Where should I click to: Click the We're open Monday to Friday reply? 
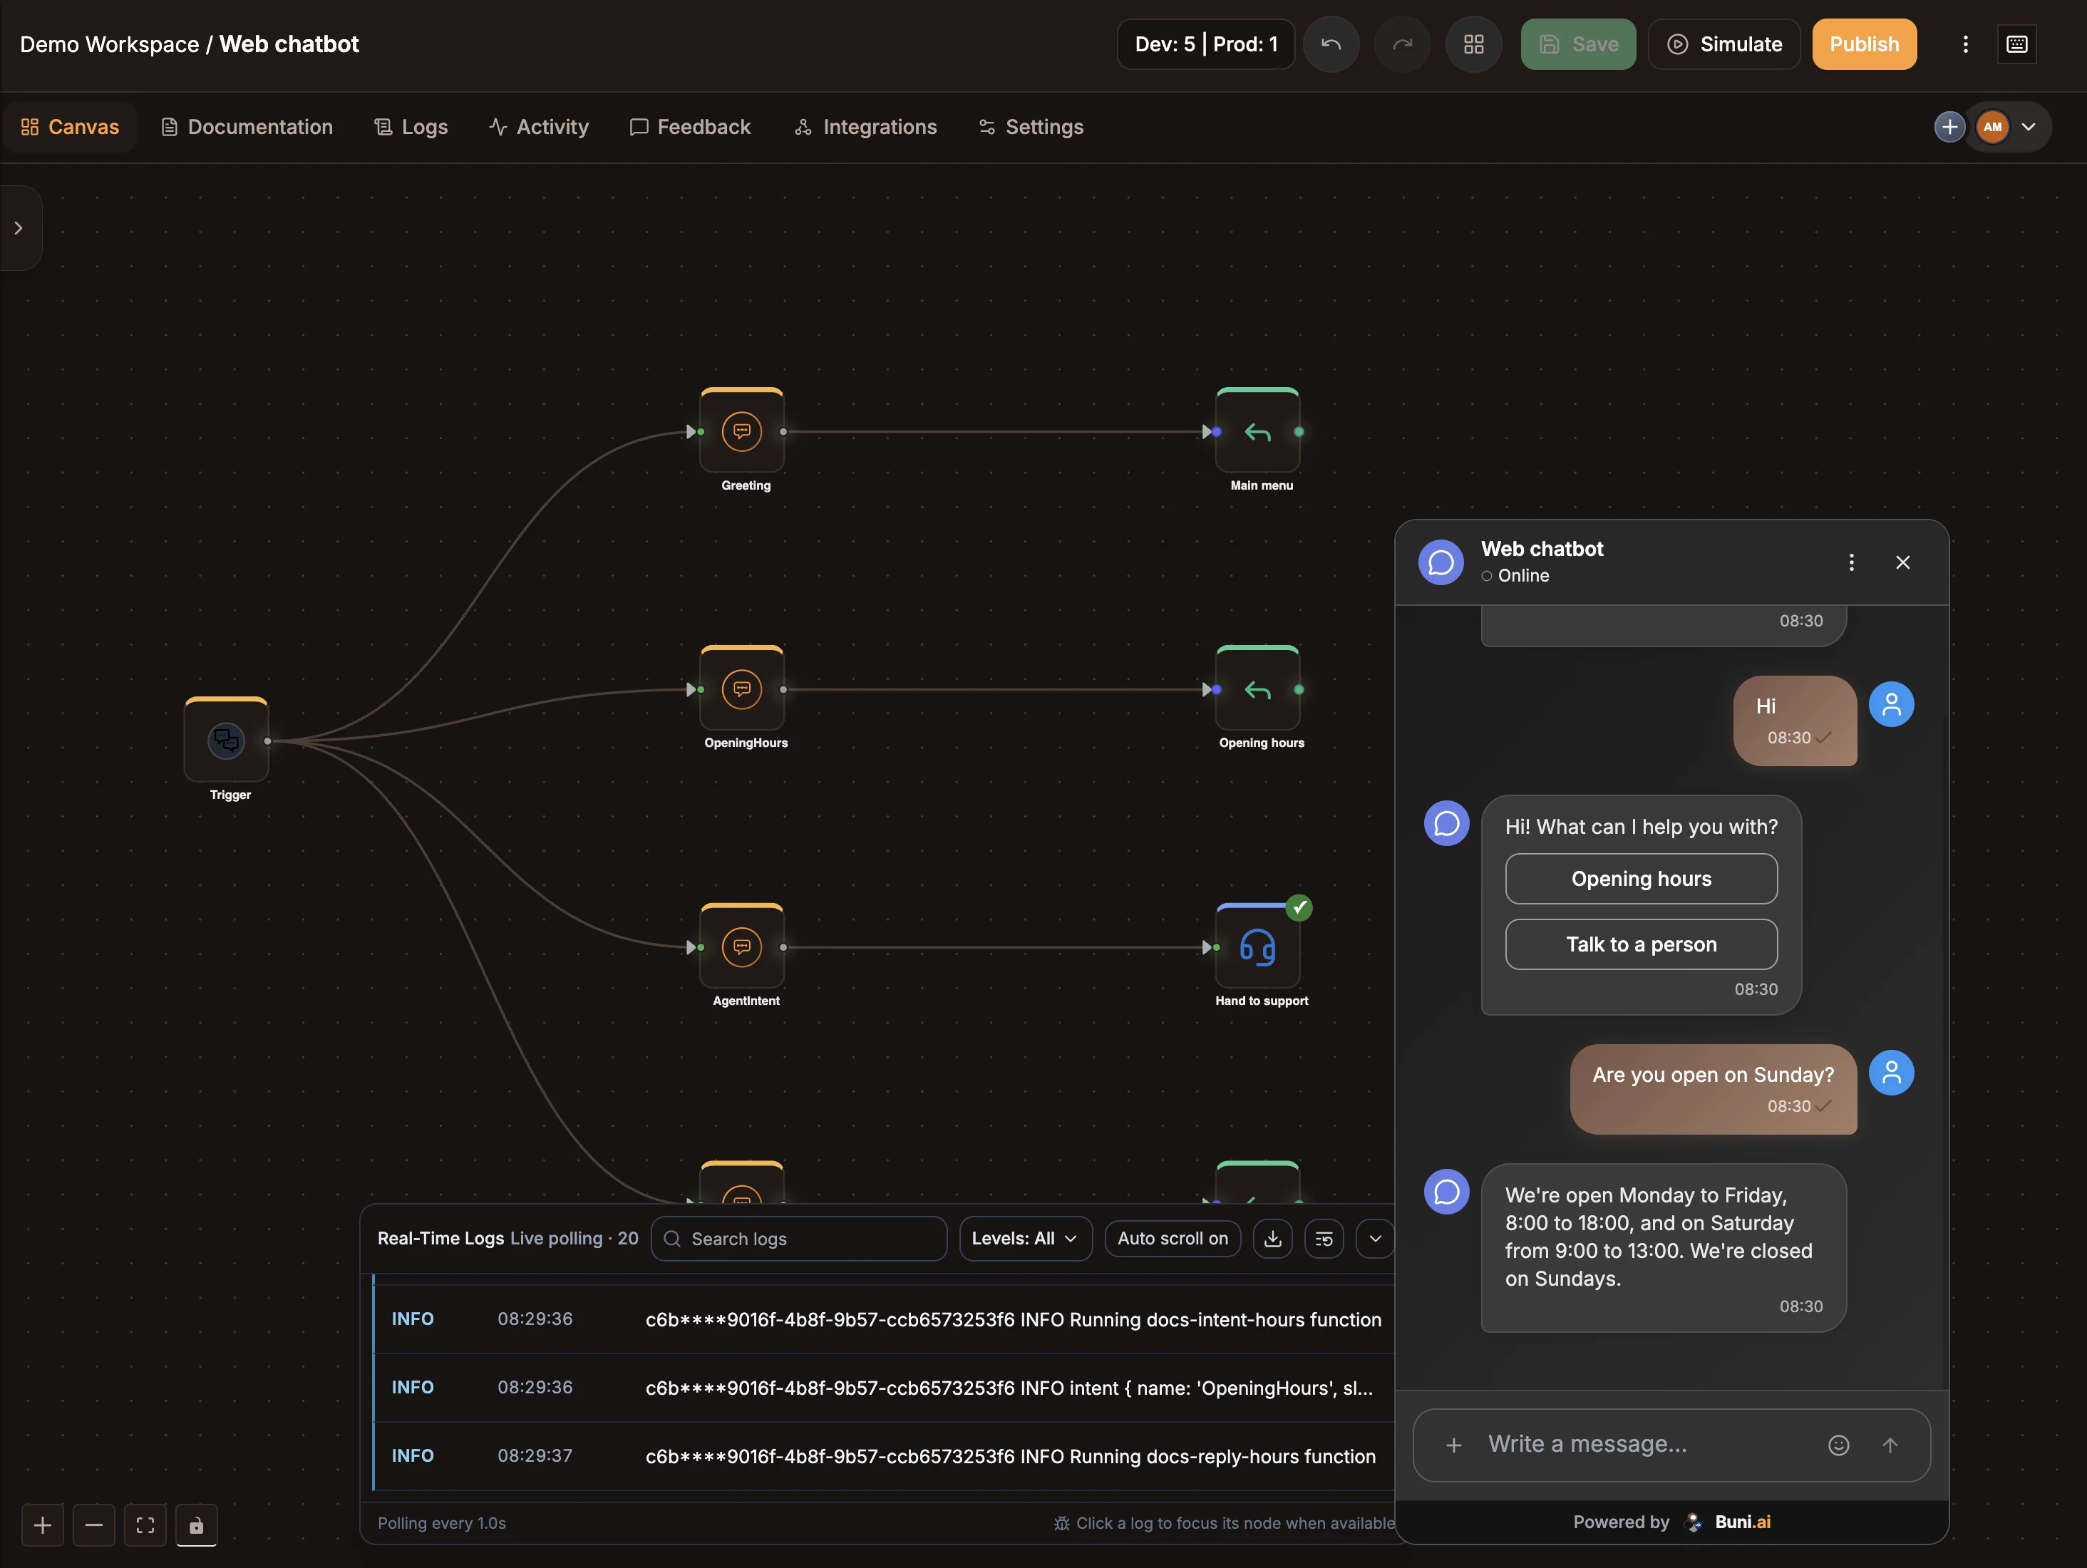coord(1664,1247)
